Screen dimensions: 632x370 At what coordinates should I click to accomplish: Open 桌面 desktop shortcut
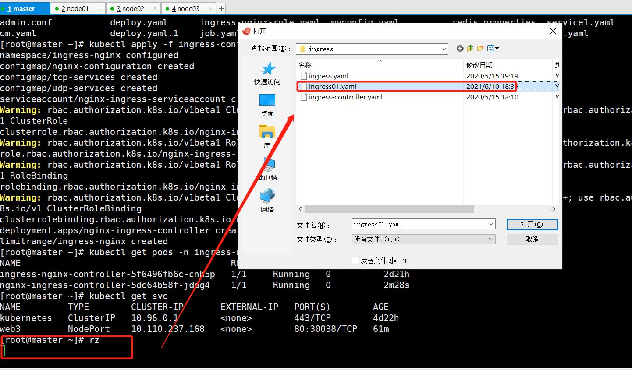tap(267, 105)
